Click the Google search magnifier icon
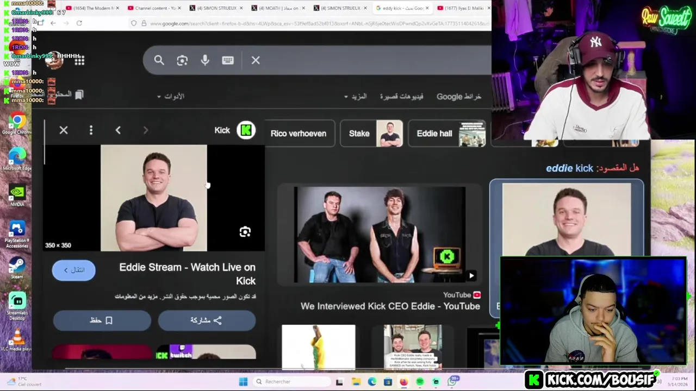 tap(159, 60)
